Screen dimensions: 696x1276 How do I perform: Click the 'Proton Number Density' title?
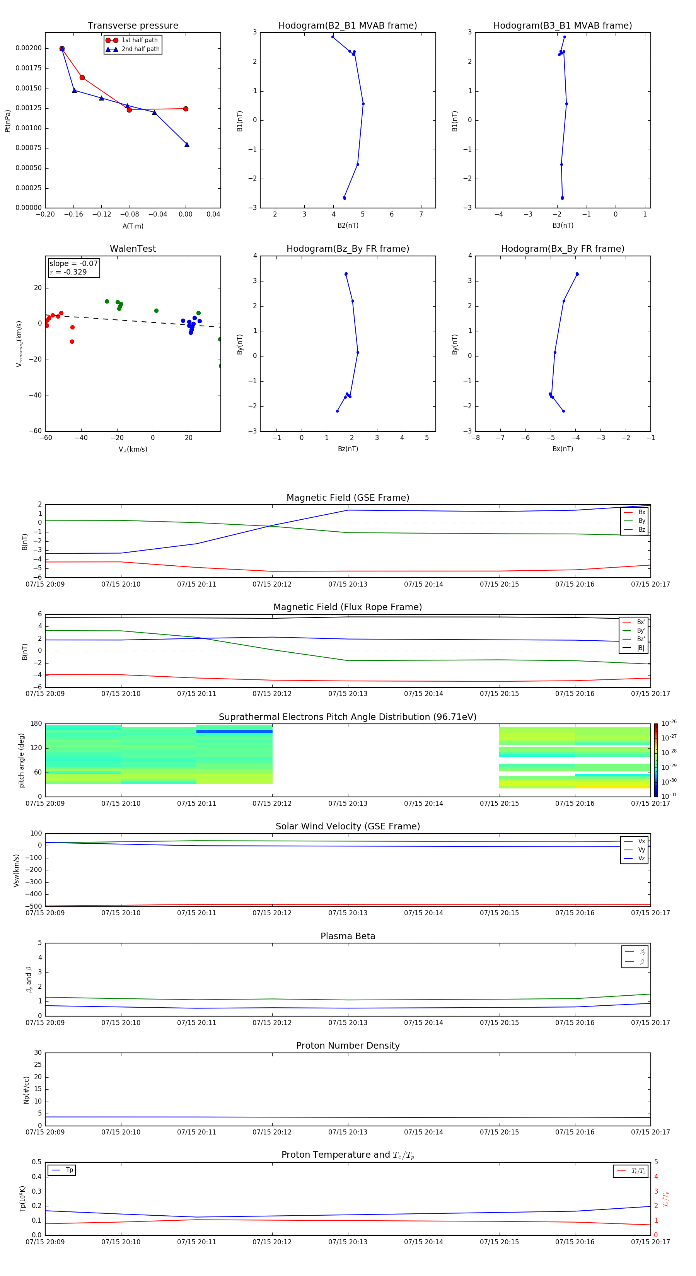(348, 1046)
